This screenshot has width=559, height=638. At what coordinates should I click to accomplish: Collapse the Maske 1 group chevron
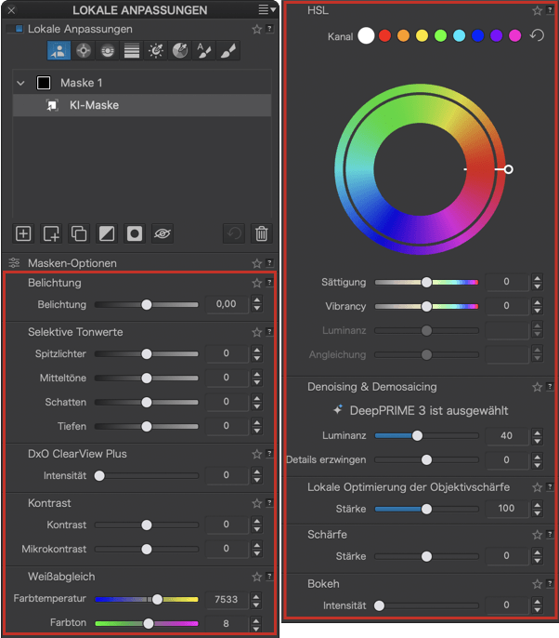tap(20, 83)
